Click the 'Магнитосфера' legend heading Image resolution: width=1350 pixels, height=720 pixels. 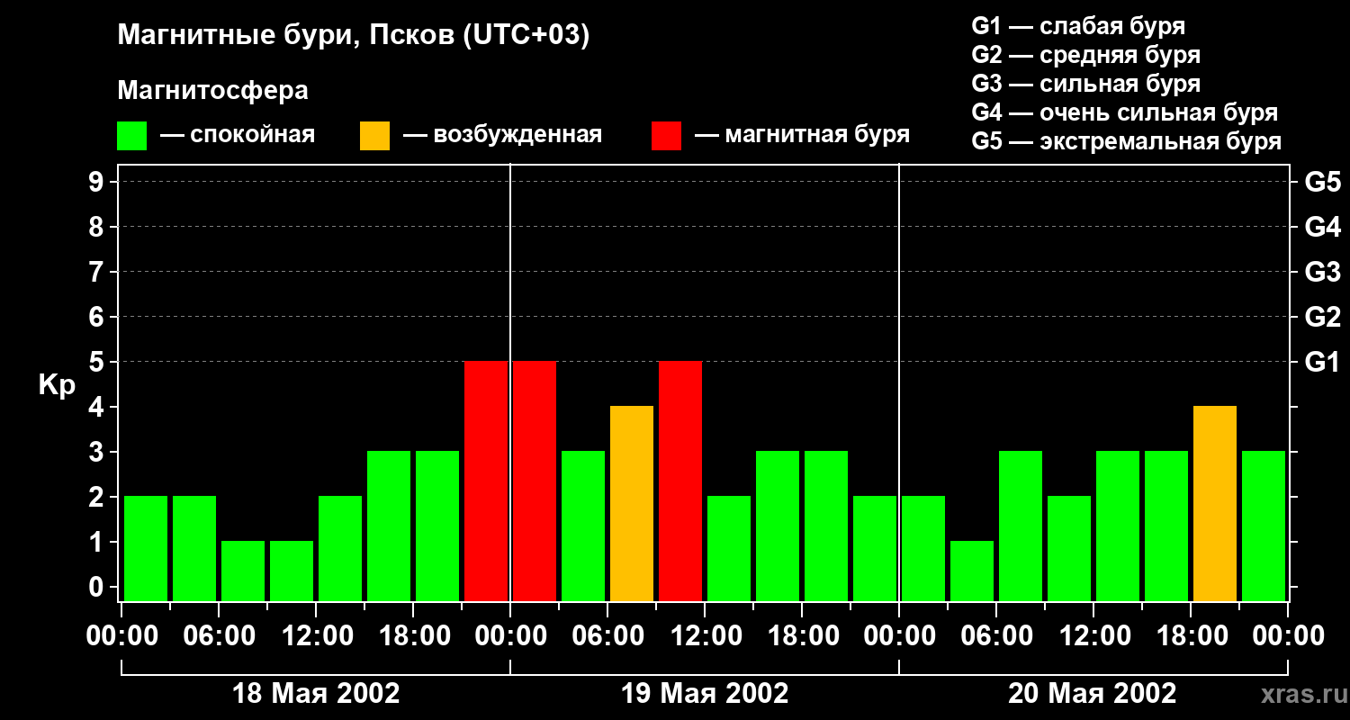tap(212, 91)
